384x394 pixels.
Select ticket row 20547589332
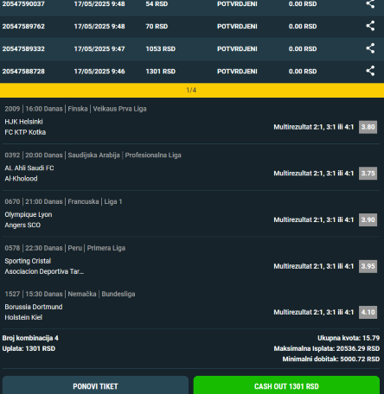point(192,49)
